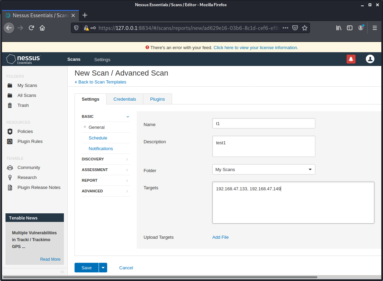Bookmark this page with star icon
The image size is (383, 281).
coord(305,28)
